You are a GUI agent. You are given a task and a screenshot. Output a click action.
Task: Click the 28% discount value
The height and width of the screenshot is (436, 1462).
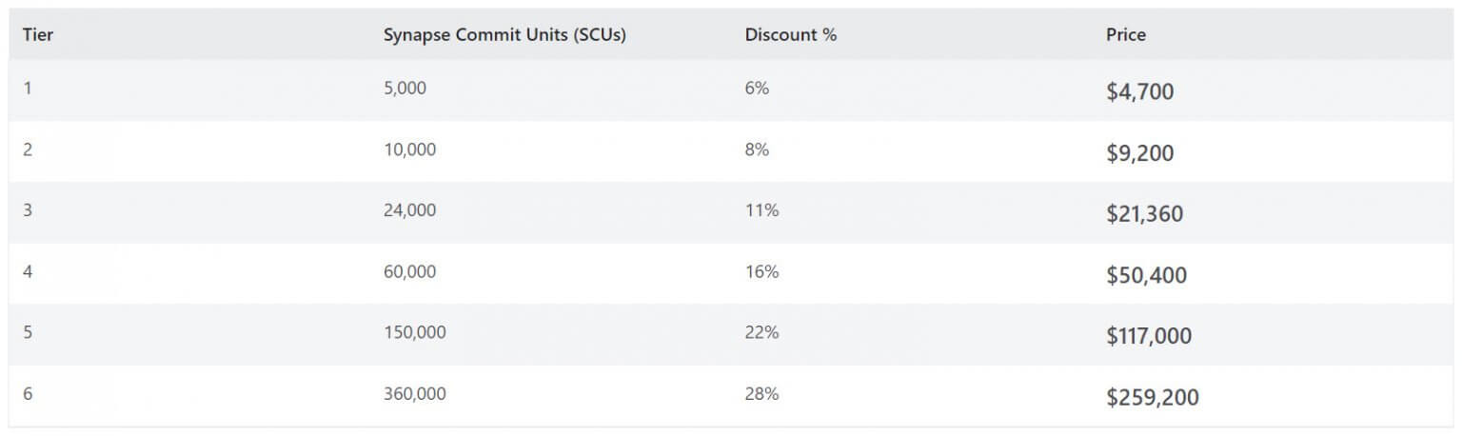(x=761, y=393)
